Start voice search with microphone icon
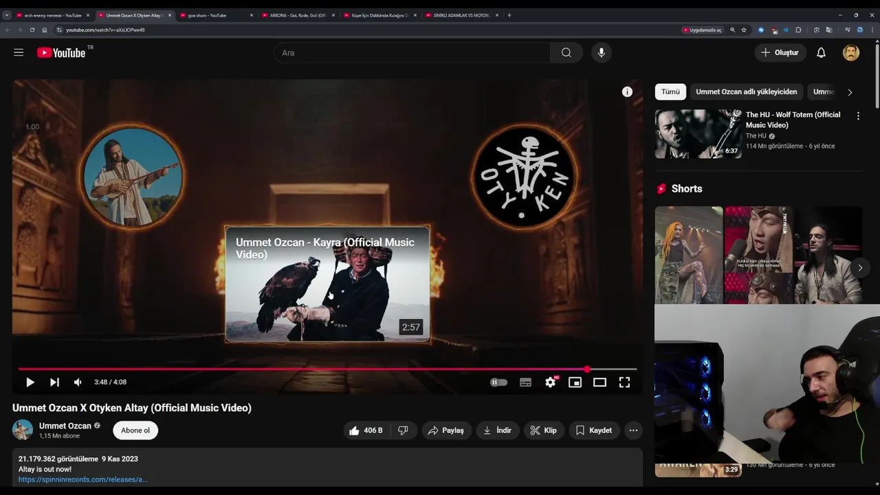The width and height of the screenshot is (880, 495). 601,52
